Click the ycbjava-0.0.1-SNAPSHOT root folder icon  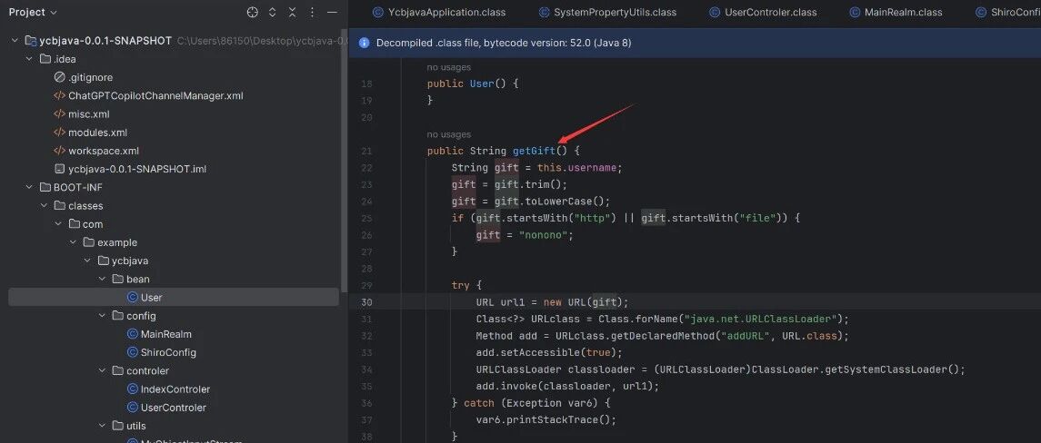click(31, 41)
